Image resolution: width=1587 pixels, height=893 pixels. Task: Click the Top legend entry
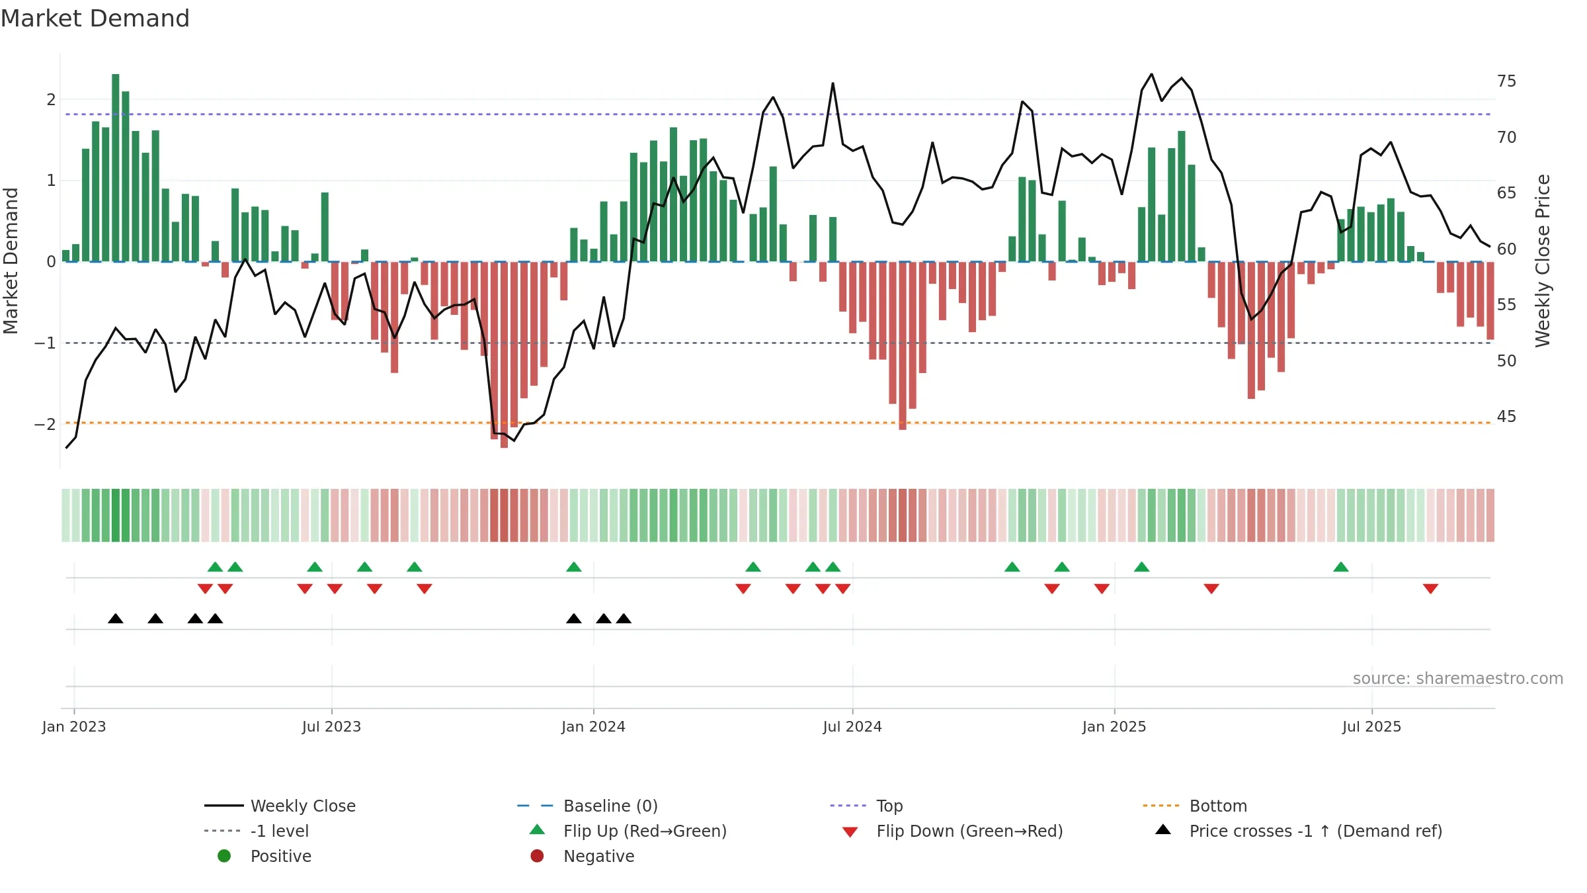[x=866, y=806]
